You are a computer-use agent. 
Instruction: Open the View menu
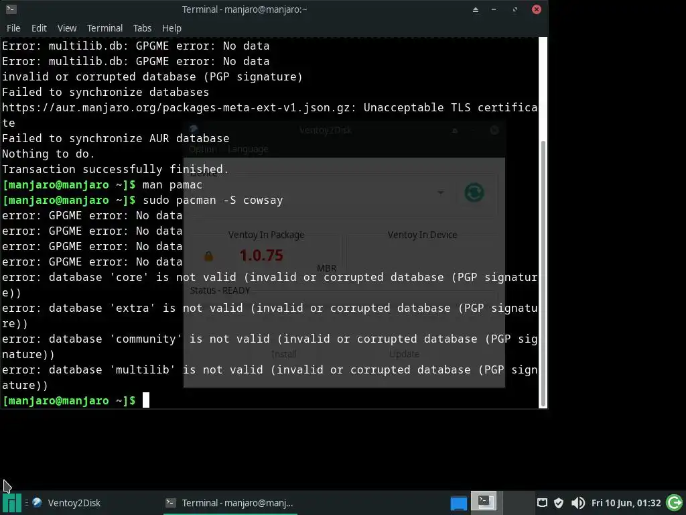tap(66, 28)
